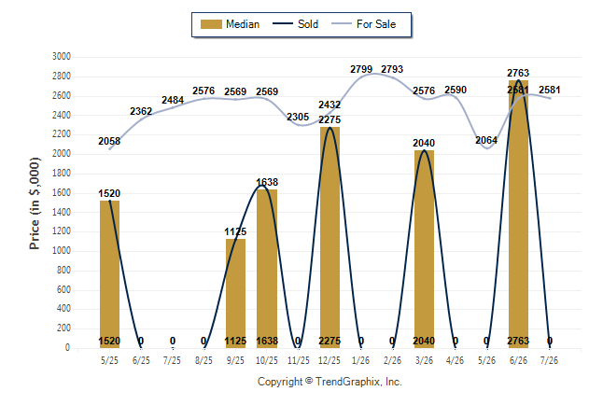The height and width of the screenshot is (405, 603).
Task: Select the 3/26 median bar
Action: [424, 249]
